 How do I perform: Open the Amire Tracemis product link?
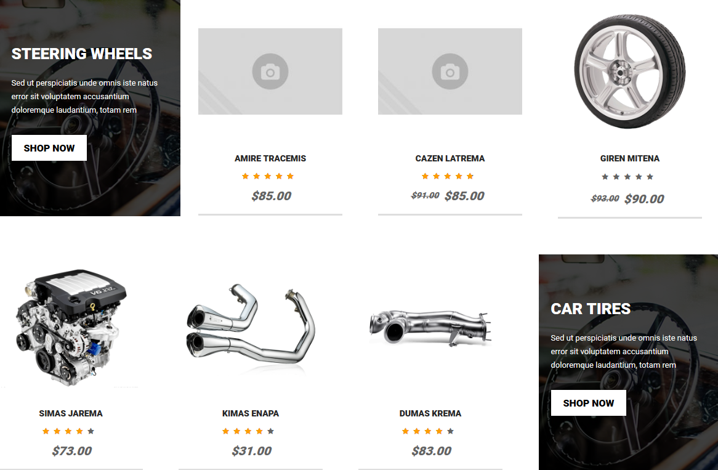tap(270, 158)
